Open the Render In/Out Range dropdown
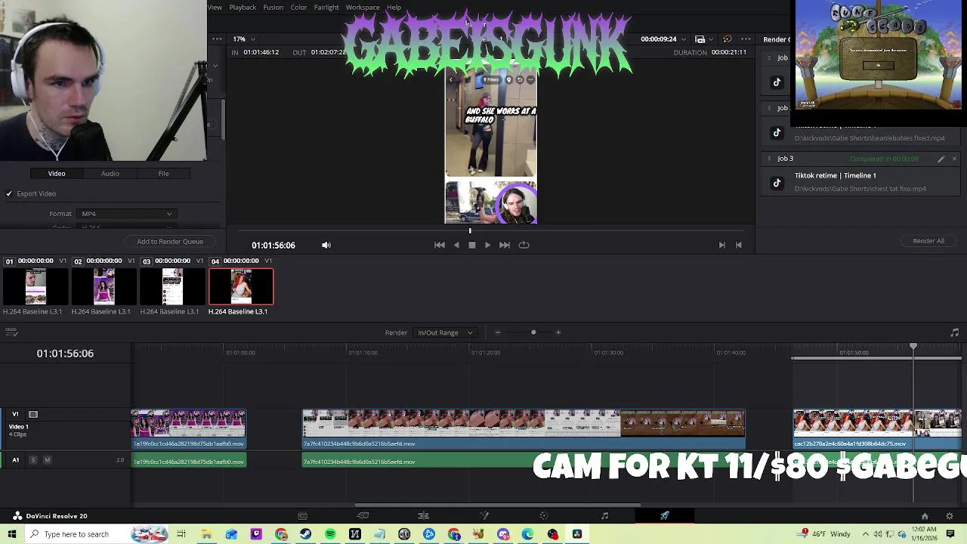 click(445, 332)
